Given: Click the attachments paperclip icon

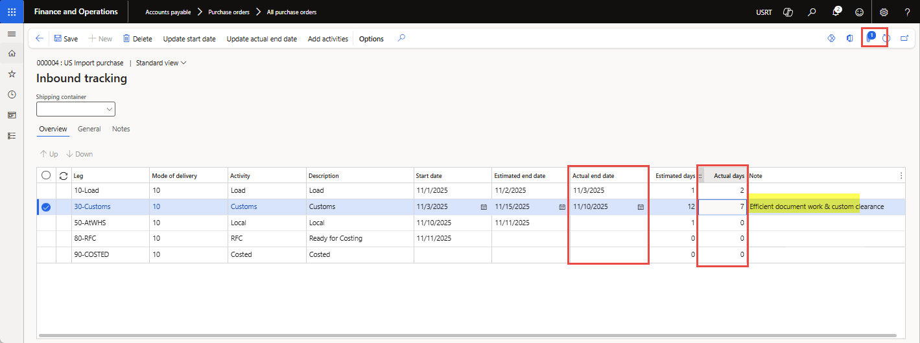Looking at the screenshot, I should click(869, 38).
